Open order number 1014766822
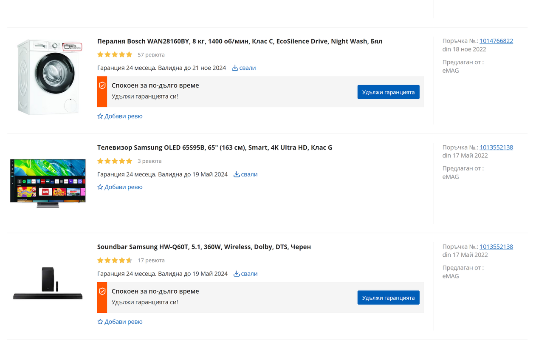Viewport: 536px width, 340px height. 496,41
